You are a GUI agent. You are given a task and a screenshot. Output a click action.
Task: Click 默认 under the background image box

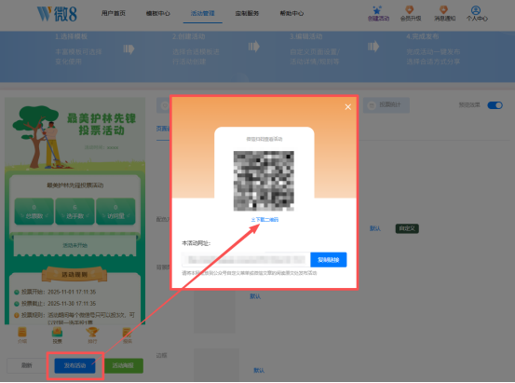click(x=255, y=296)
